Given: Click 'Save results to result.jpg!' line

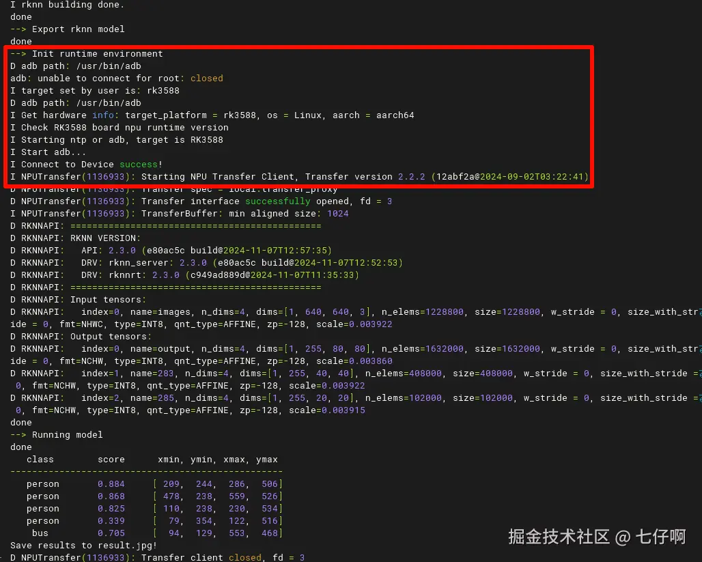Looking at the screenshot, I should pos(84,546).
